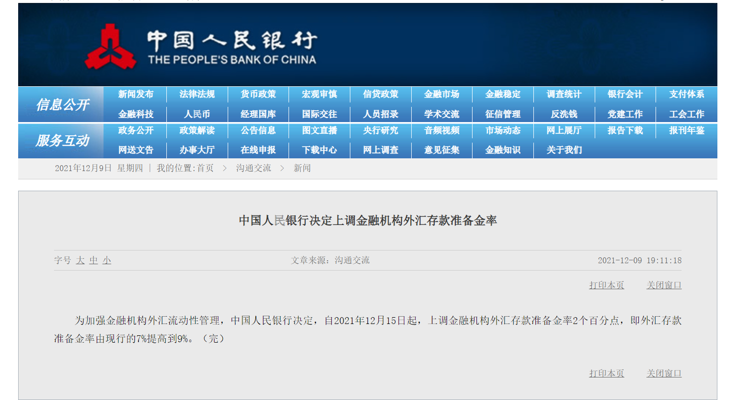Open the 反洗钱 section
This screenshot has width=738, height=400.
(564, 114)
